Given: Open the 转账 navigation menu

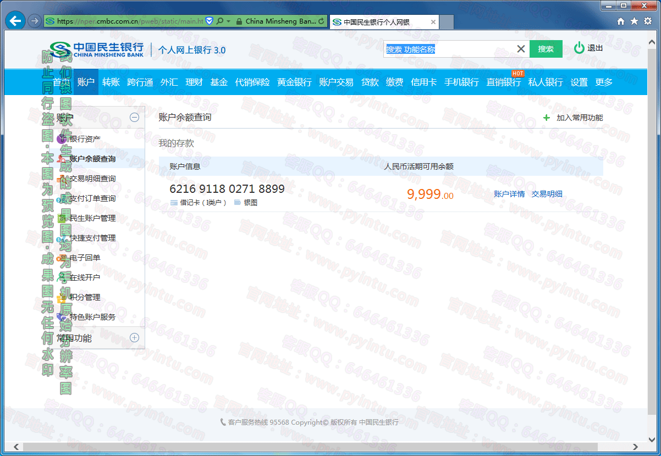Looking at the screenshot, I should (111, 82).
